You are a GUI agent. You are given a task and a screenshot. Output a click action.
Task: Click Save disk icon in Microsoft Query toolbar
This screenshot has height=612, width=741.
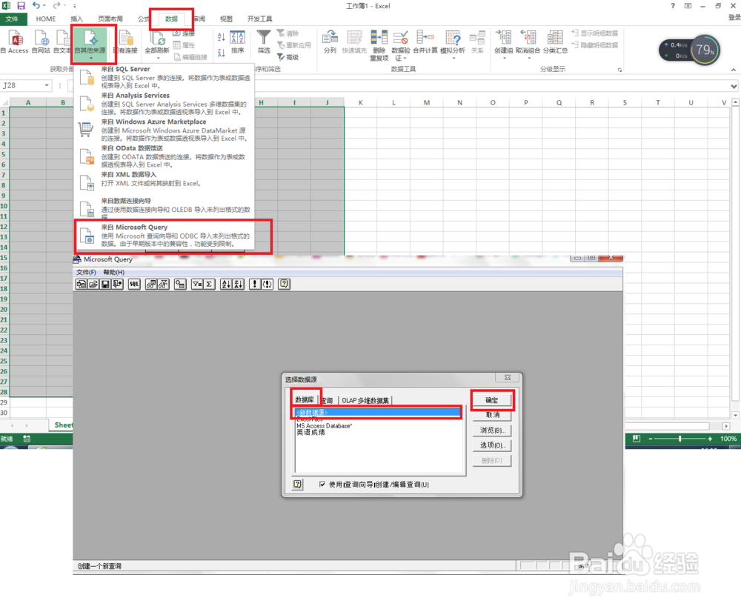[105, 284]
